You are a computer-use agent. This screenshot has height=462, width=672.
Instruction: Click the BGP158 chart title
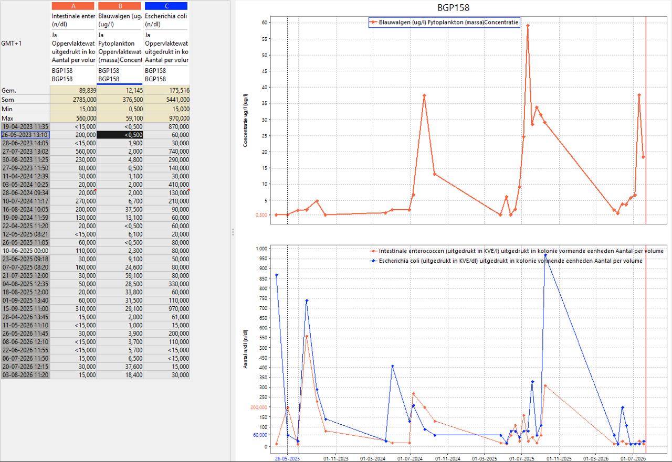tap(453, 8)
